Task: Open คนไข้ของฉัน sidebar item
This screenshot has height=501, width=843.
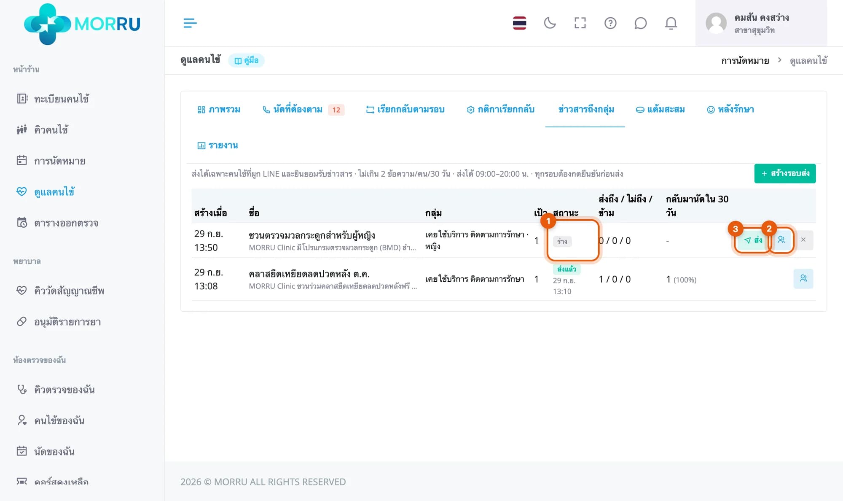Action: [51, 420]
